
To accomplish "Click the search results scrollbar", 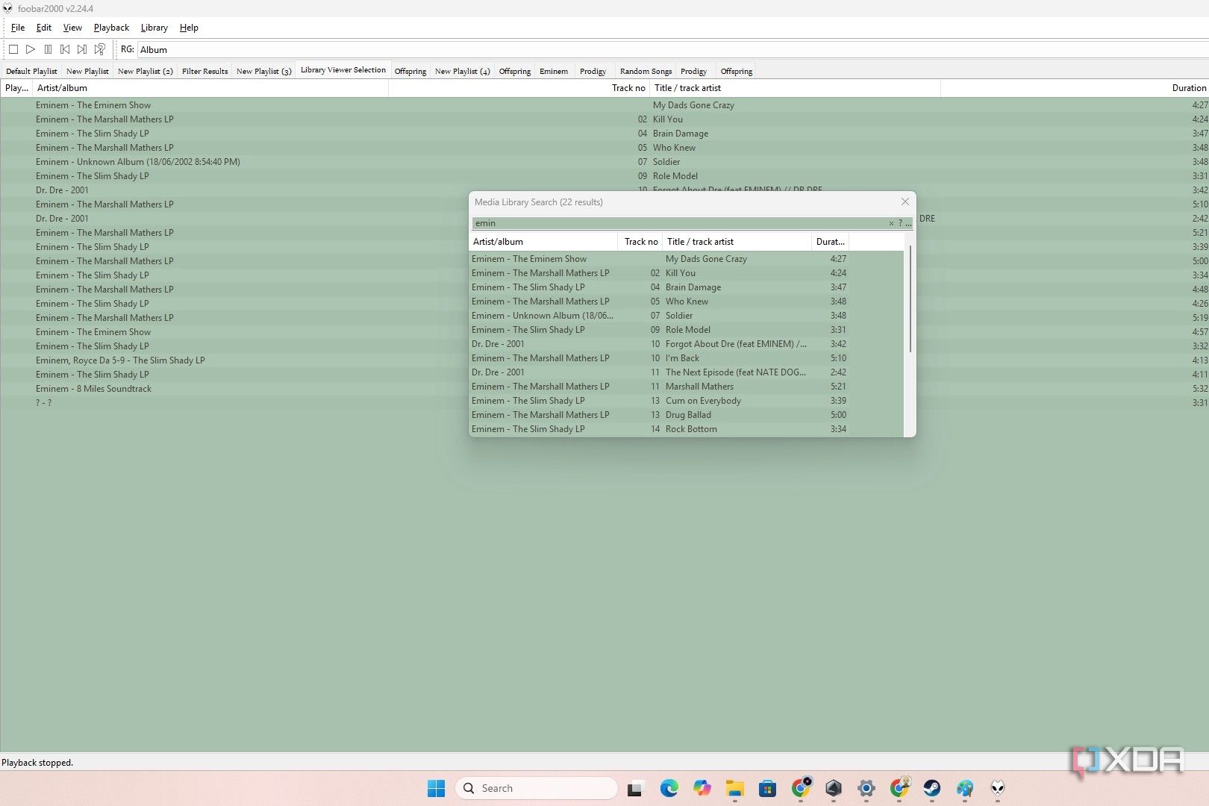I will (x=910, y=299).
